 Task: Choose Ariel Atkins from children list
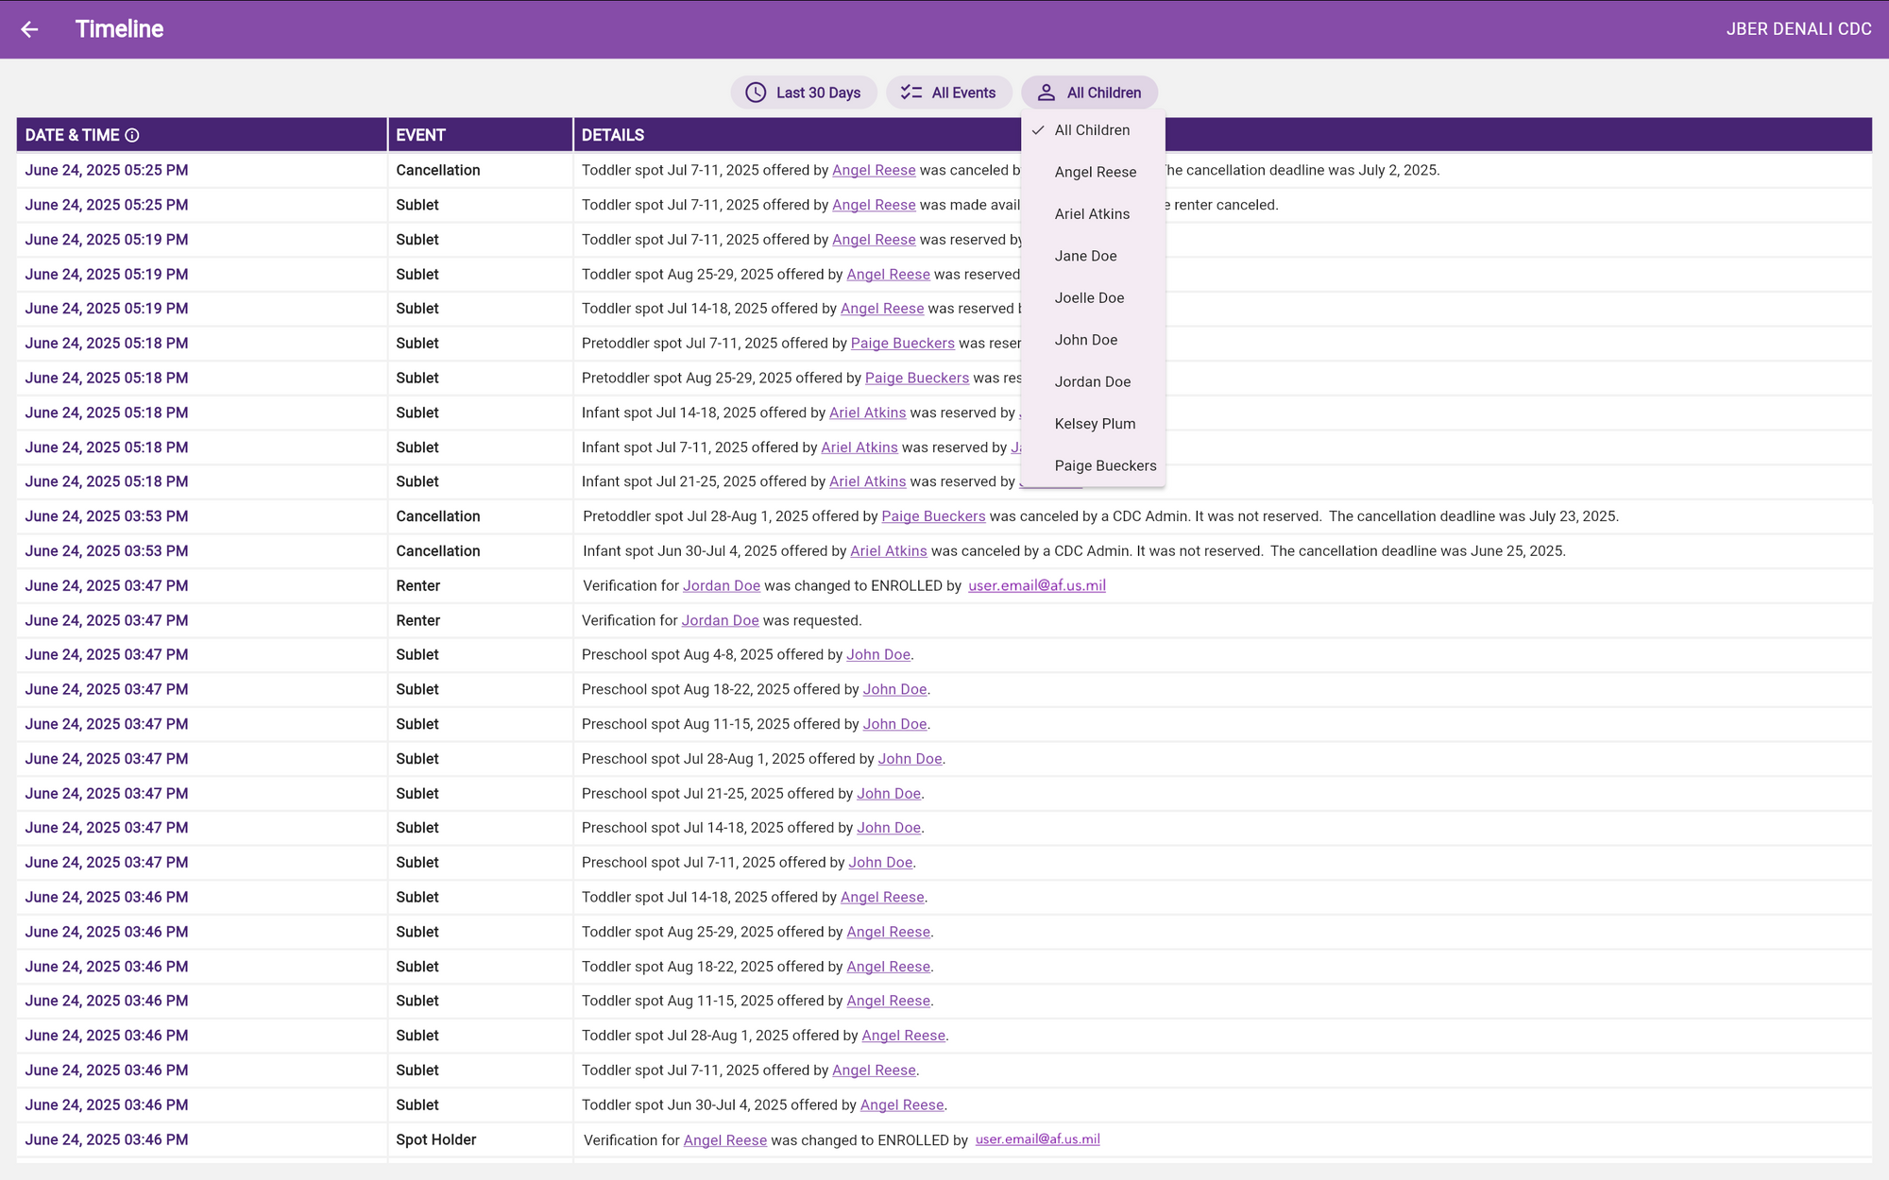(x=1093, y=214)
